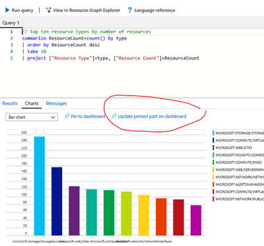Viewport: 264px width, 246px height.
Task: Open View in Resource Graph Explorer
Action: point(86,11)
